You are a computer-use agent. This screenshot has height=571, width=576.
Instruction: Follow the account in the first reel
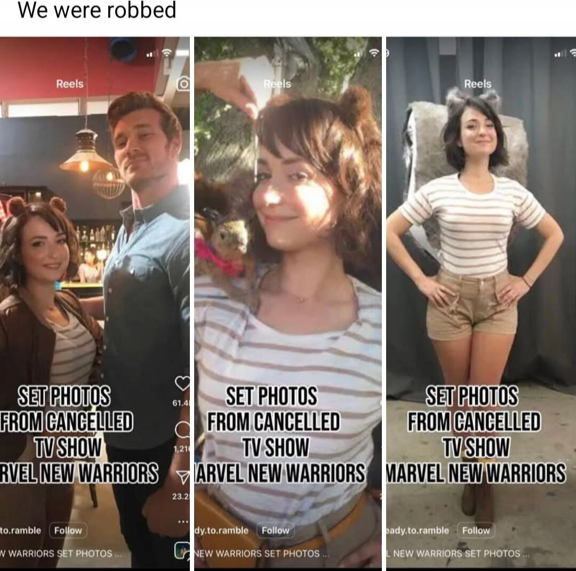tap(68, 531)
